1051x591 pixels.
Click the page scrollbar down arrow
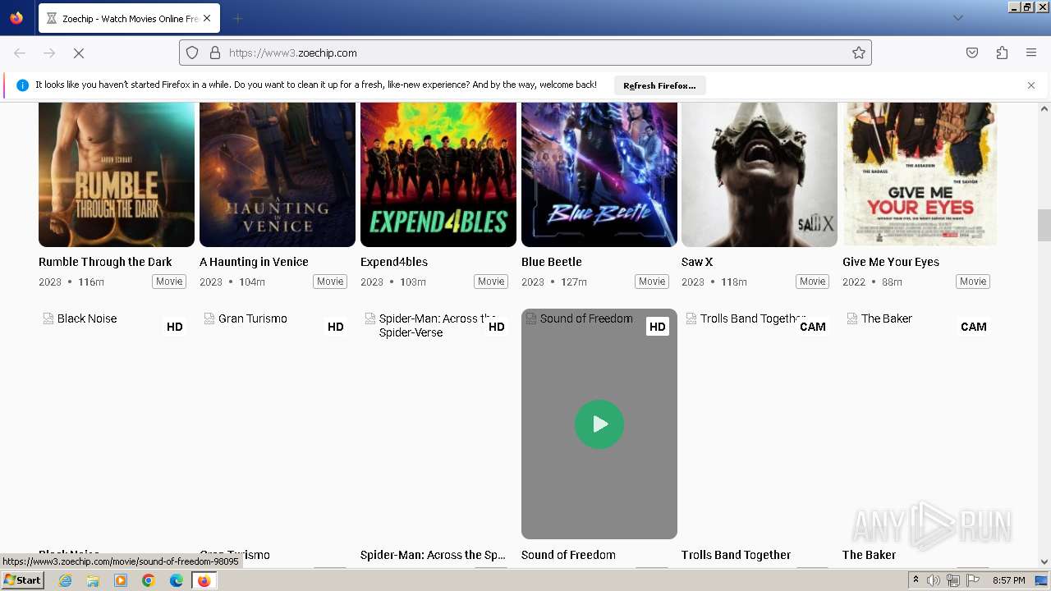tap(1044, 562)
